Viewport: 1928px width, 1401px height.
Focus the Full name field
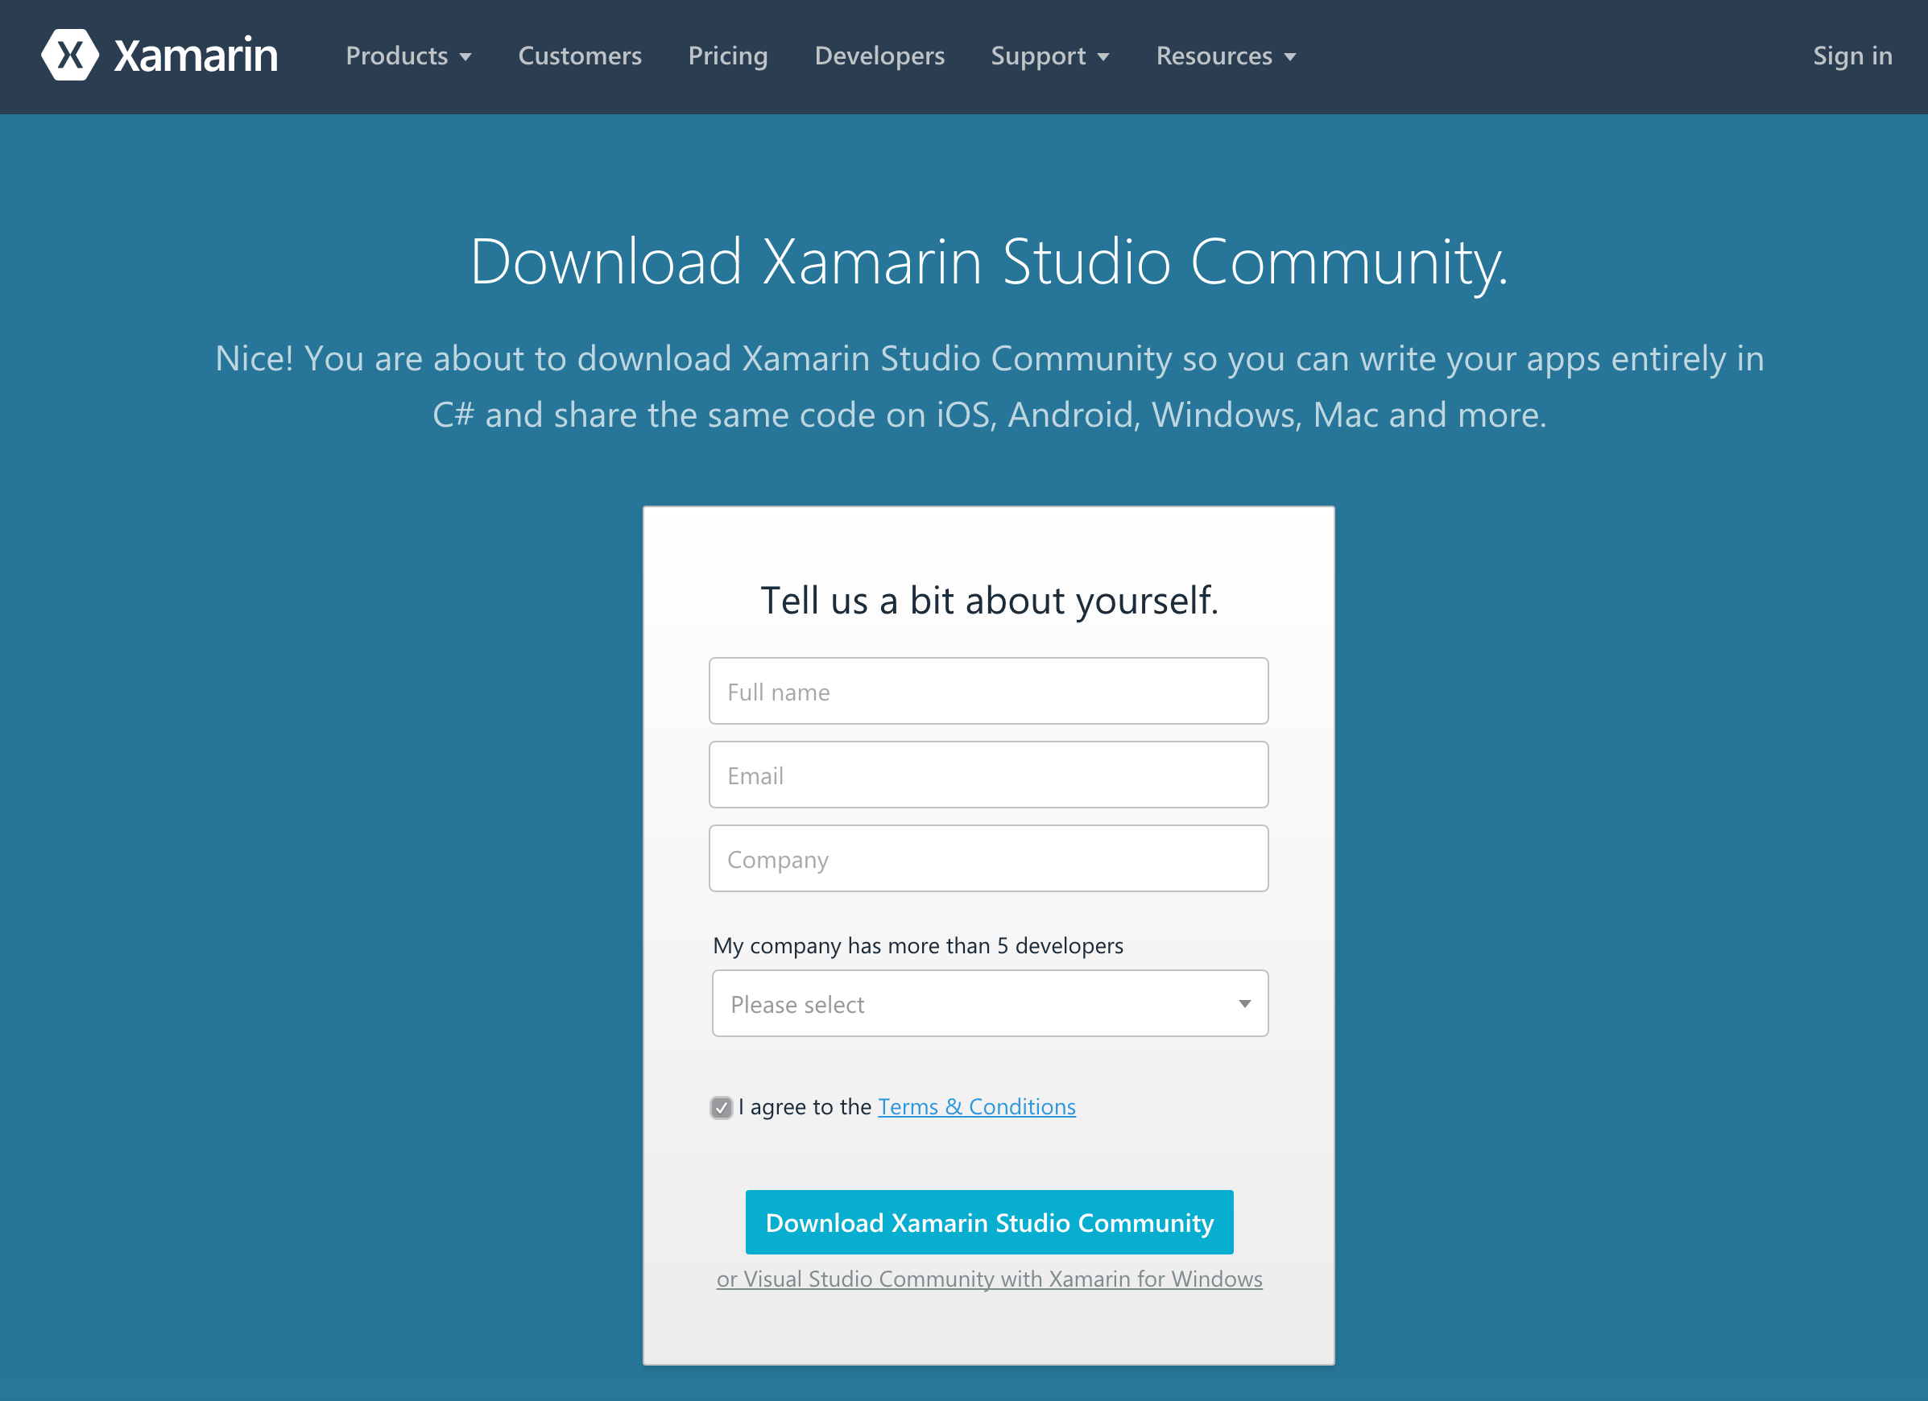click(988, 691)
